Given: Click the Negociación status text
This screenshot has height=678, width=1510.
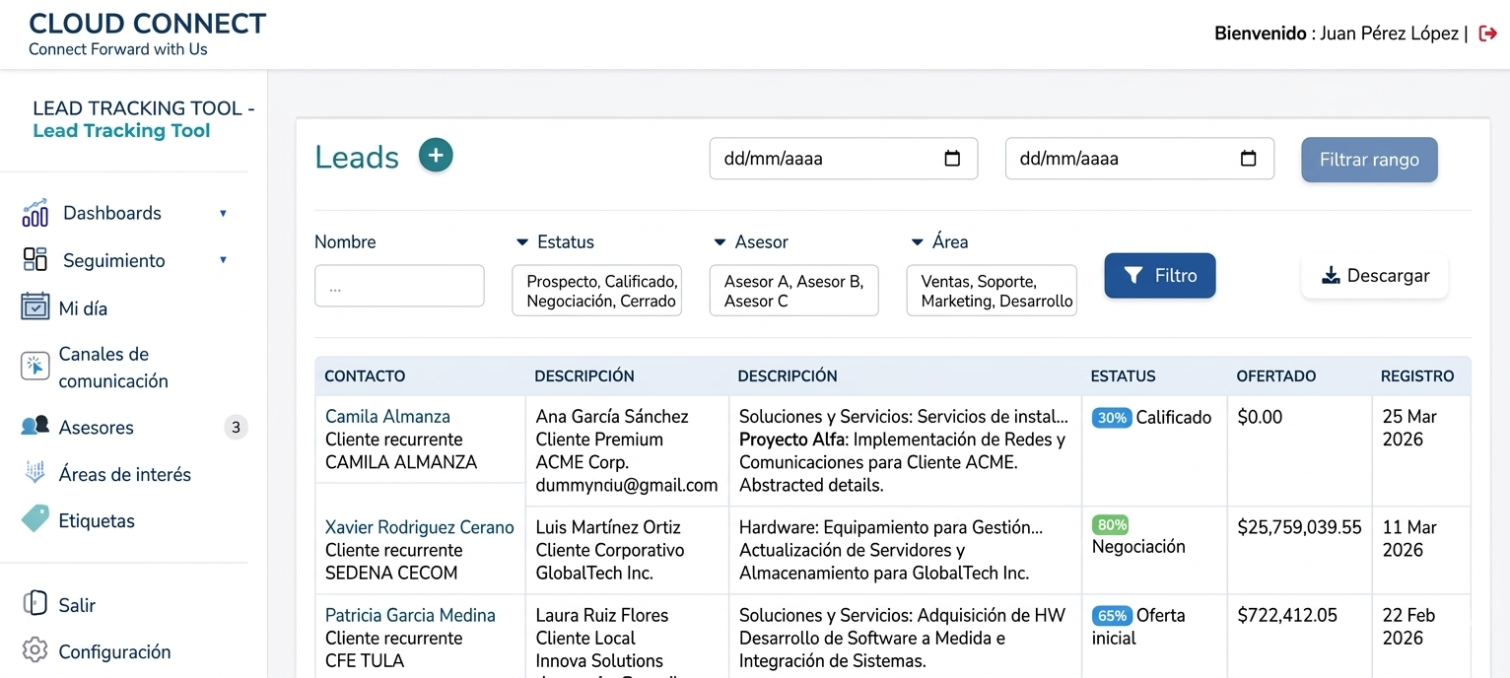Looking at the screenshot, I should pyautogui.click(x=1138, y=547).
